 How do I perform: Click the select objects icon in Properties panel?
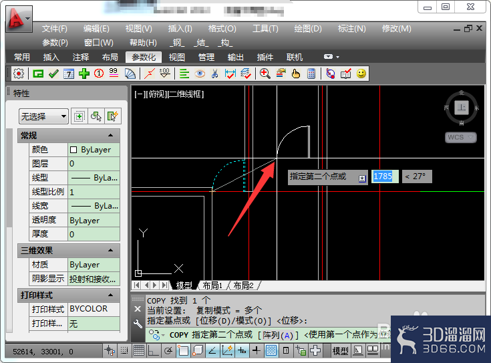[x=96, y=116]
